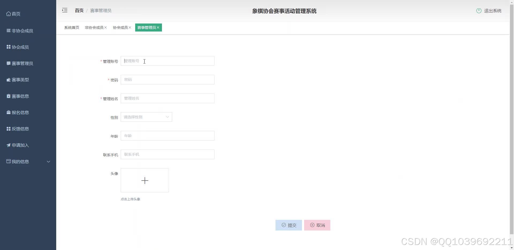Click the 点击上传头像 hint text
The image size is (514, 250).
tap(130, 199)
